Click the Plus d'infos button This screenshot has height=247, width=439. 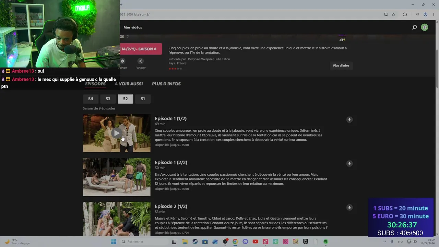(341, 66)
